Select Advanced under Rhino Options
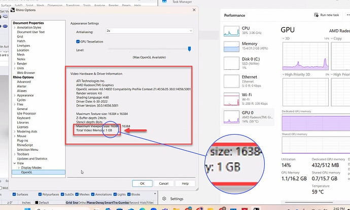Image resolution: width=350 pixels, height=210 pixels. pyautogui.click(x=24, y=82)
